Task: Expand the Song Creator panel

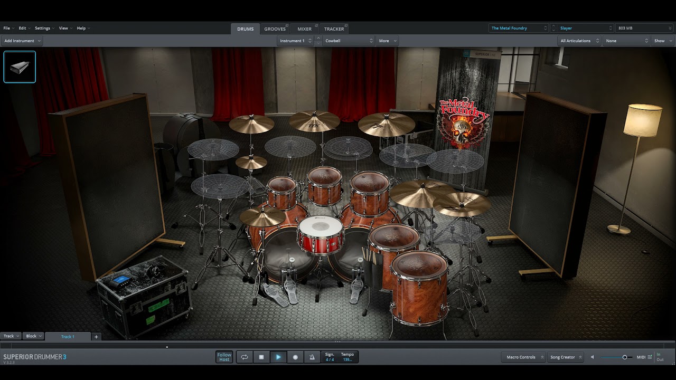Action: click(565, 357)
